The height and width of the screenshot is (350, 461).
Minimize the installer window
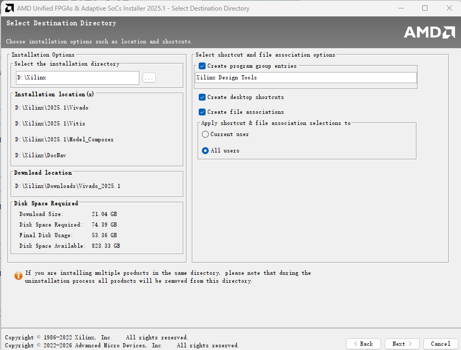pos(401,8)
